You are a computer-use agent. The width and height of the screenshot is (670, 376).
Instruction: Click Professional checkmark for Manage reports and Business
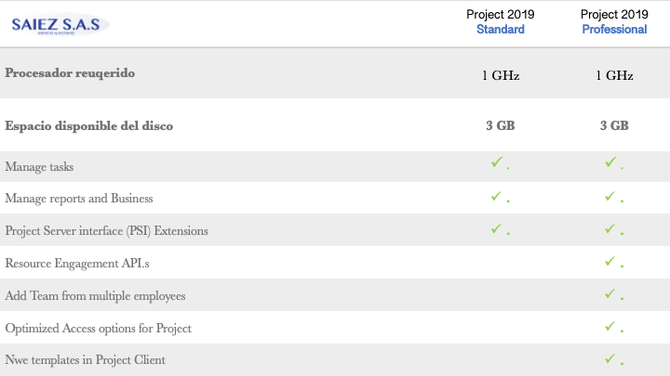610,196
